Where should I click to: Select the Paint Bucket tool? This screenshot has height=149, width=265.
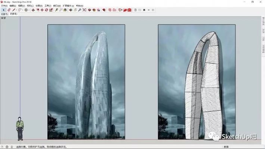tap(65, 10)
